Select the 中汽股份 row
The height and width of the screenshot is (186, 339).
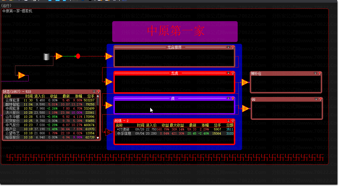click(x=49, y=125)
